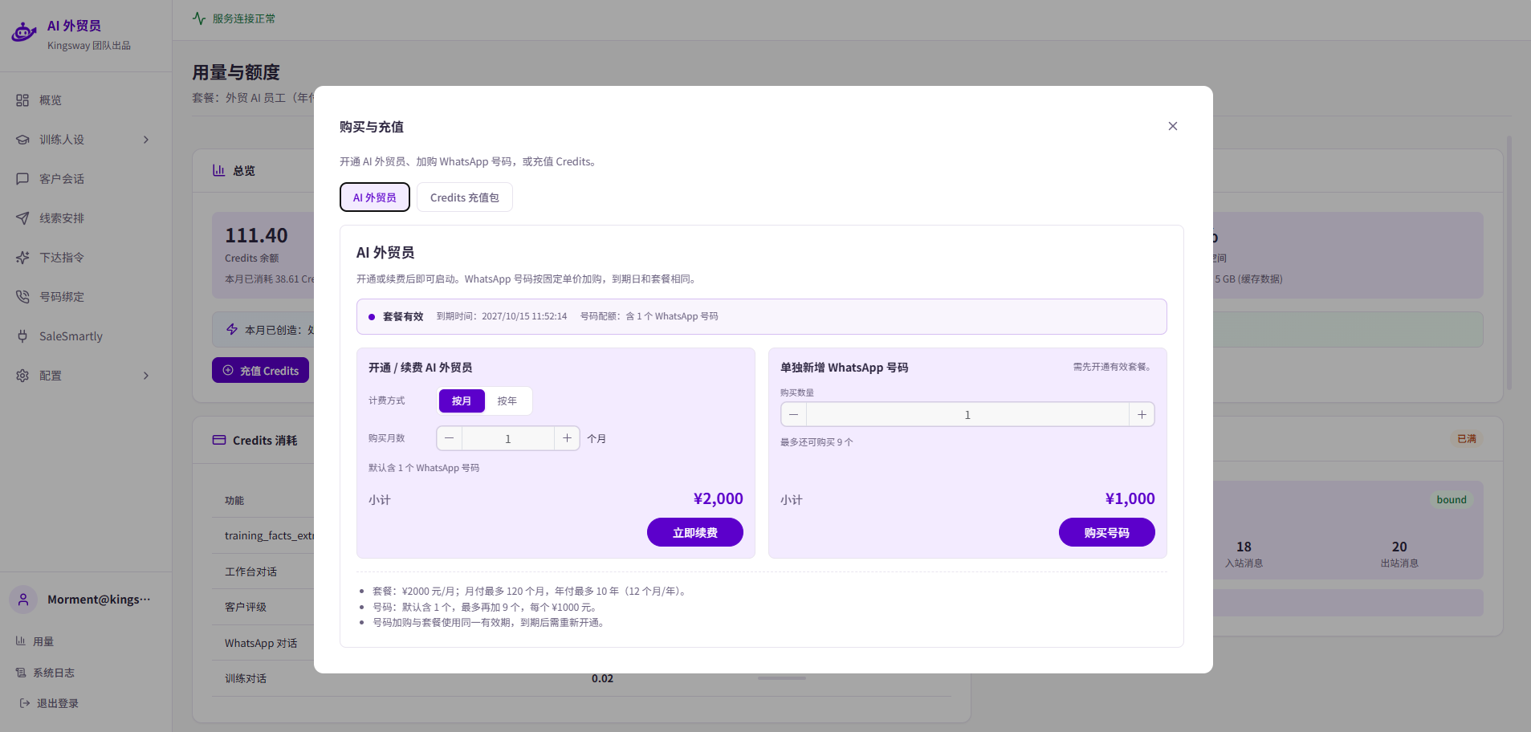Click the SaleSmartly plug icon

[22, 336]
